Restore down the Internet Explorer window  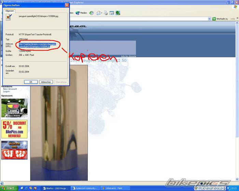pyautogui.click(x=232, y=2)
